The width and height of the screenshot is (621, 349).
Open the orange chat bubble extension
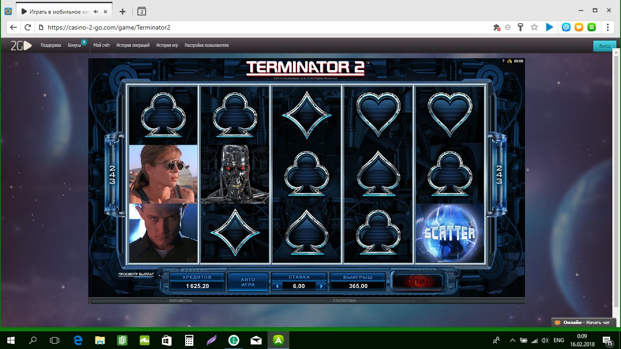[x=579, y=27]
